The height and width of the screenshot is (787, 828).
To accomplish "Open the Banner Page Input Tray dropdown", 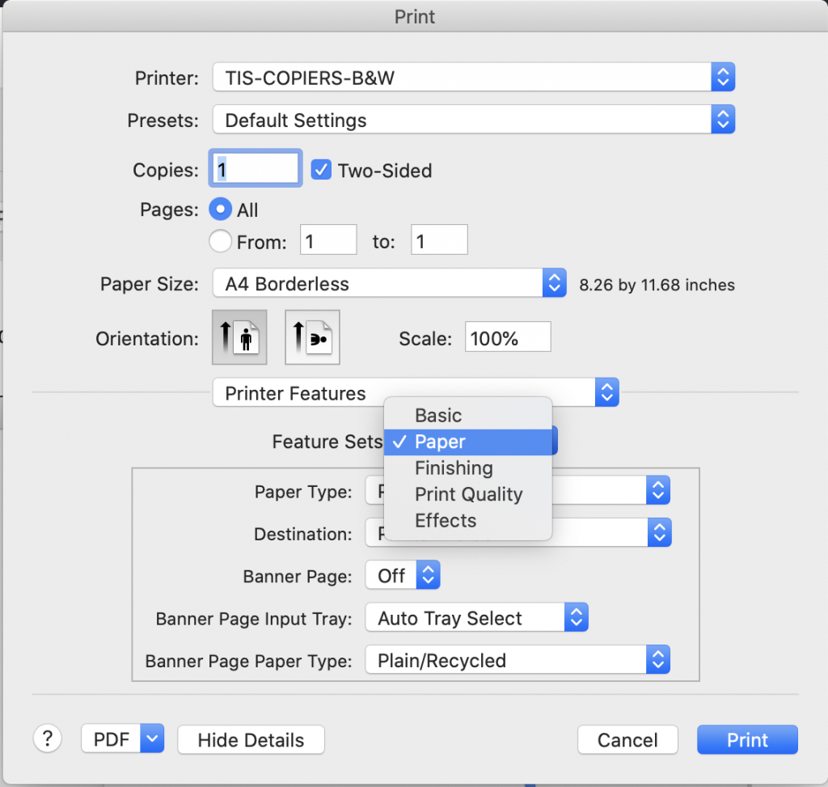I will tap(476, 618).
